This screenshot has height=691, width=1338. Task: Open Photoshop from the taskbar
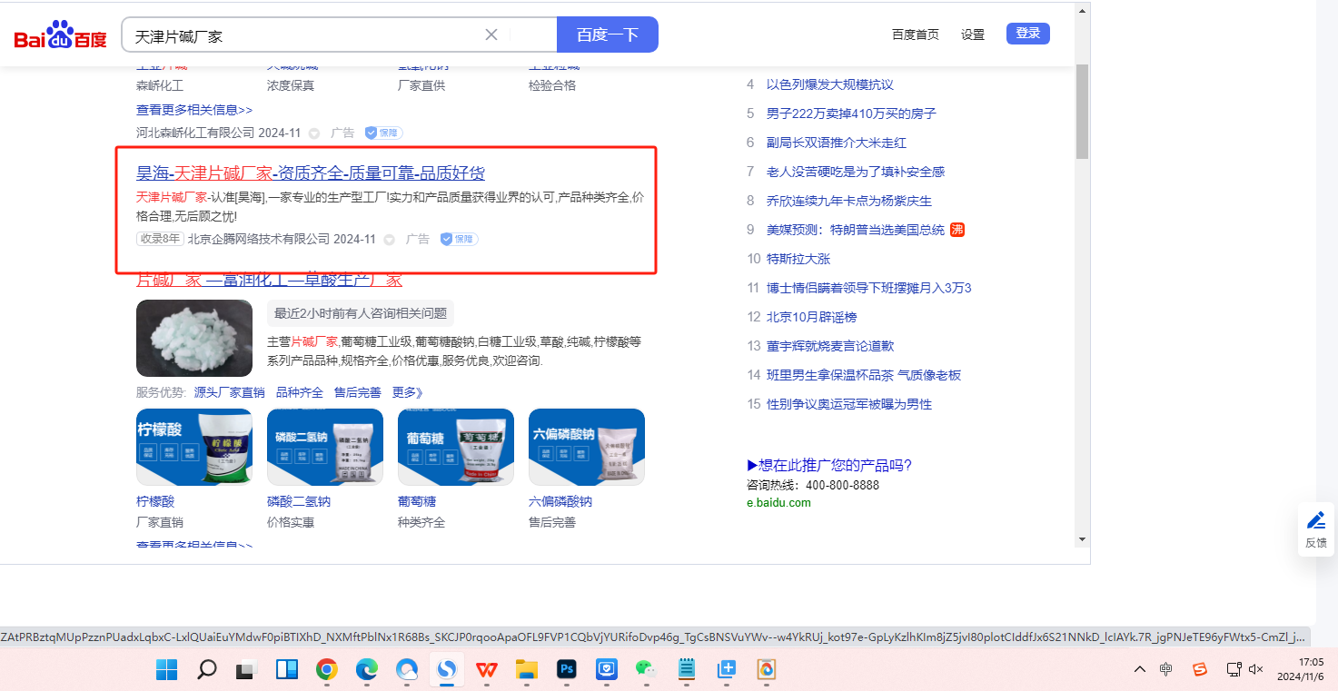point(568,670)
